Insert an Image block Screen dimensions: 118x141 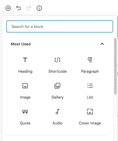(x=25, y=91)
